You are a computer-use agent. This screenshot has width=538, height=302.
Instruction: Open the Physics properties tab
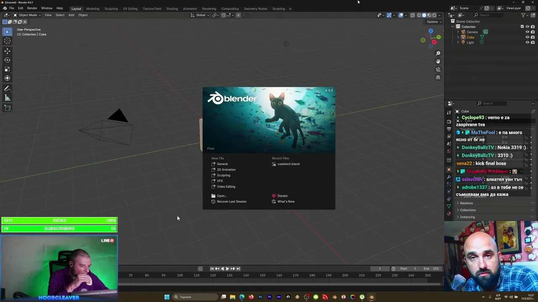click(449, 192)
